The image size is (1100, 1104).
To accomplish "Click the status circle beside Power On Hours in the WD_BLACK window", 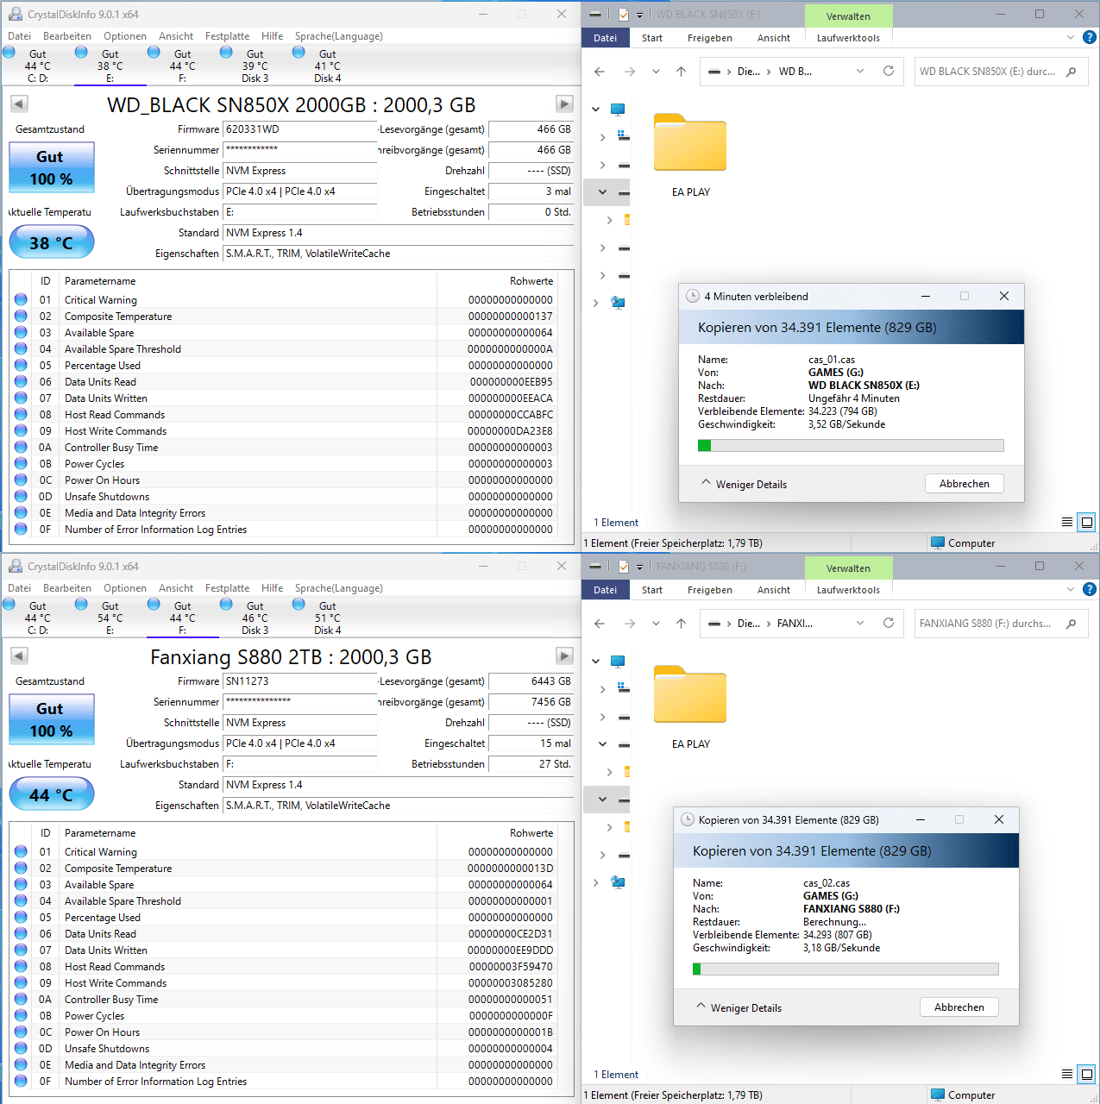I will (21, 480).
